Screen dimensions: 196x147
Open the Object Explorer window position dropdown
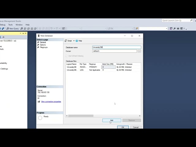[x=21, y=33]
